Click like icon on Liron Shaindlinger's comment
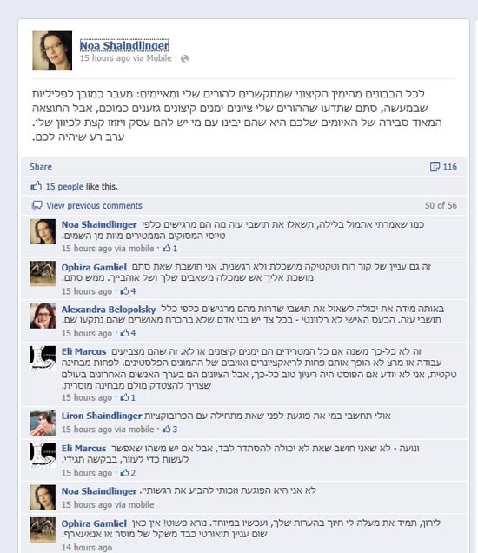Screen dimensions: 478x553 click(166, 430)
